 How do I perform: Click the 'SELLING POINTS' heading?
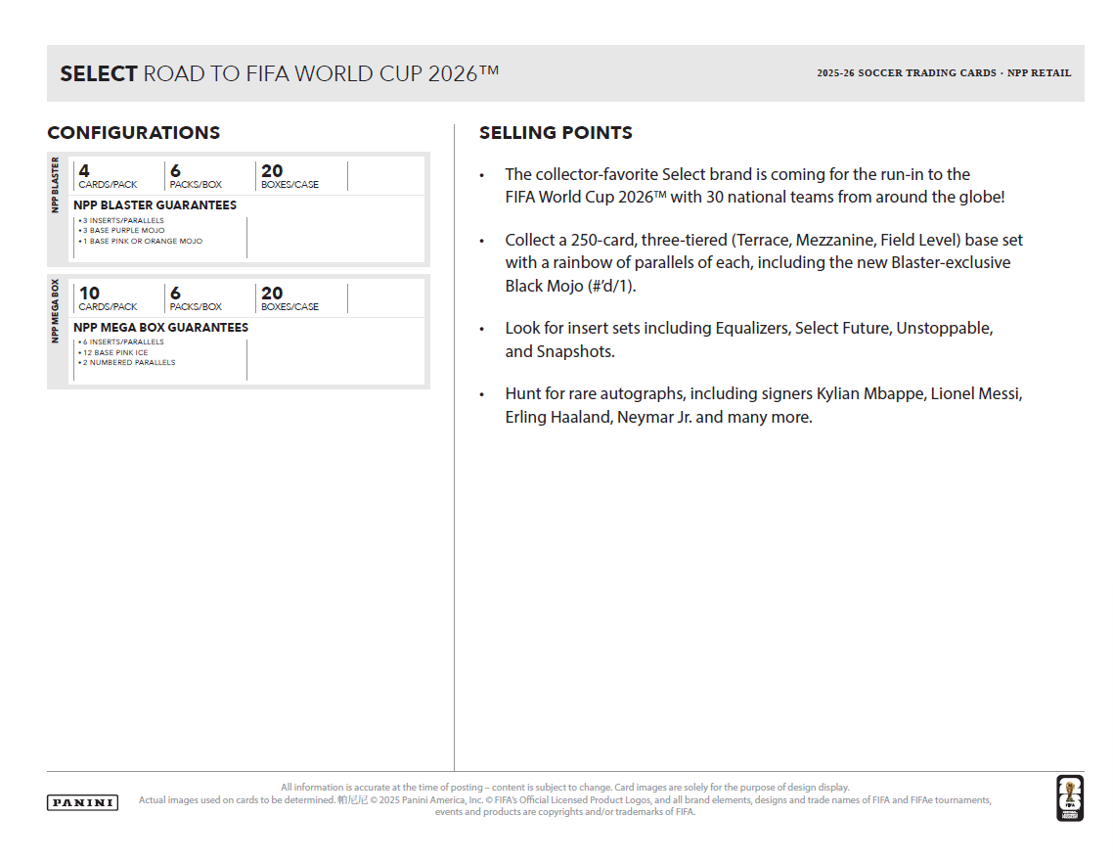coord(556,133)
